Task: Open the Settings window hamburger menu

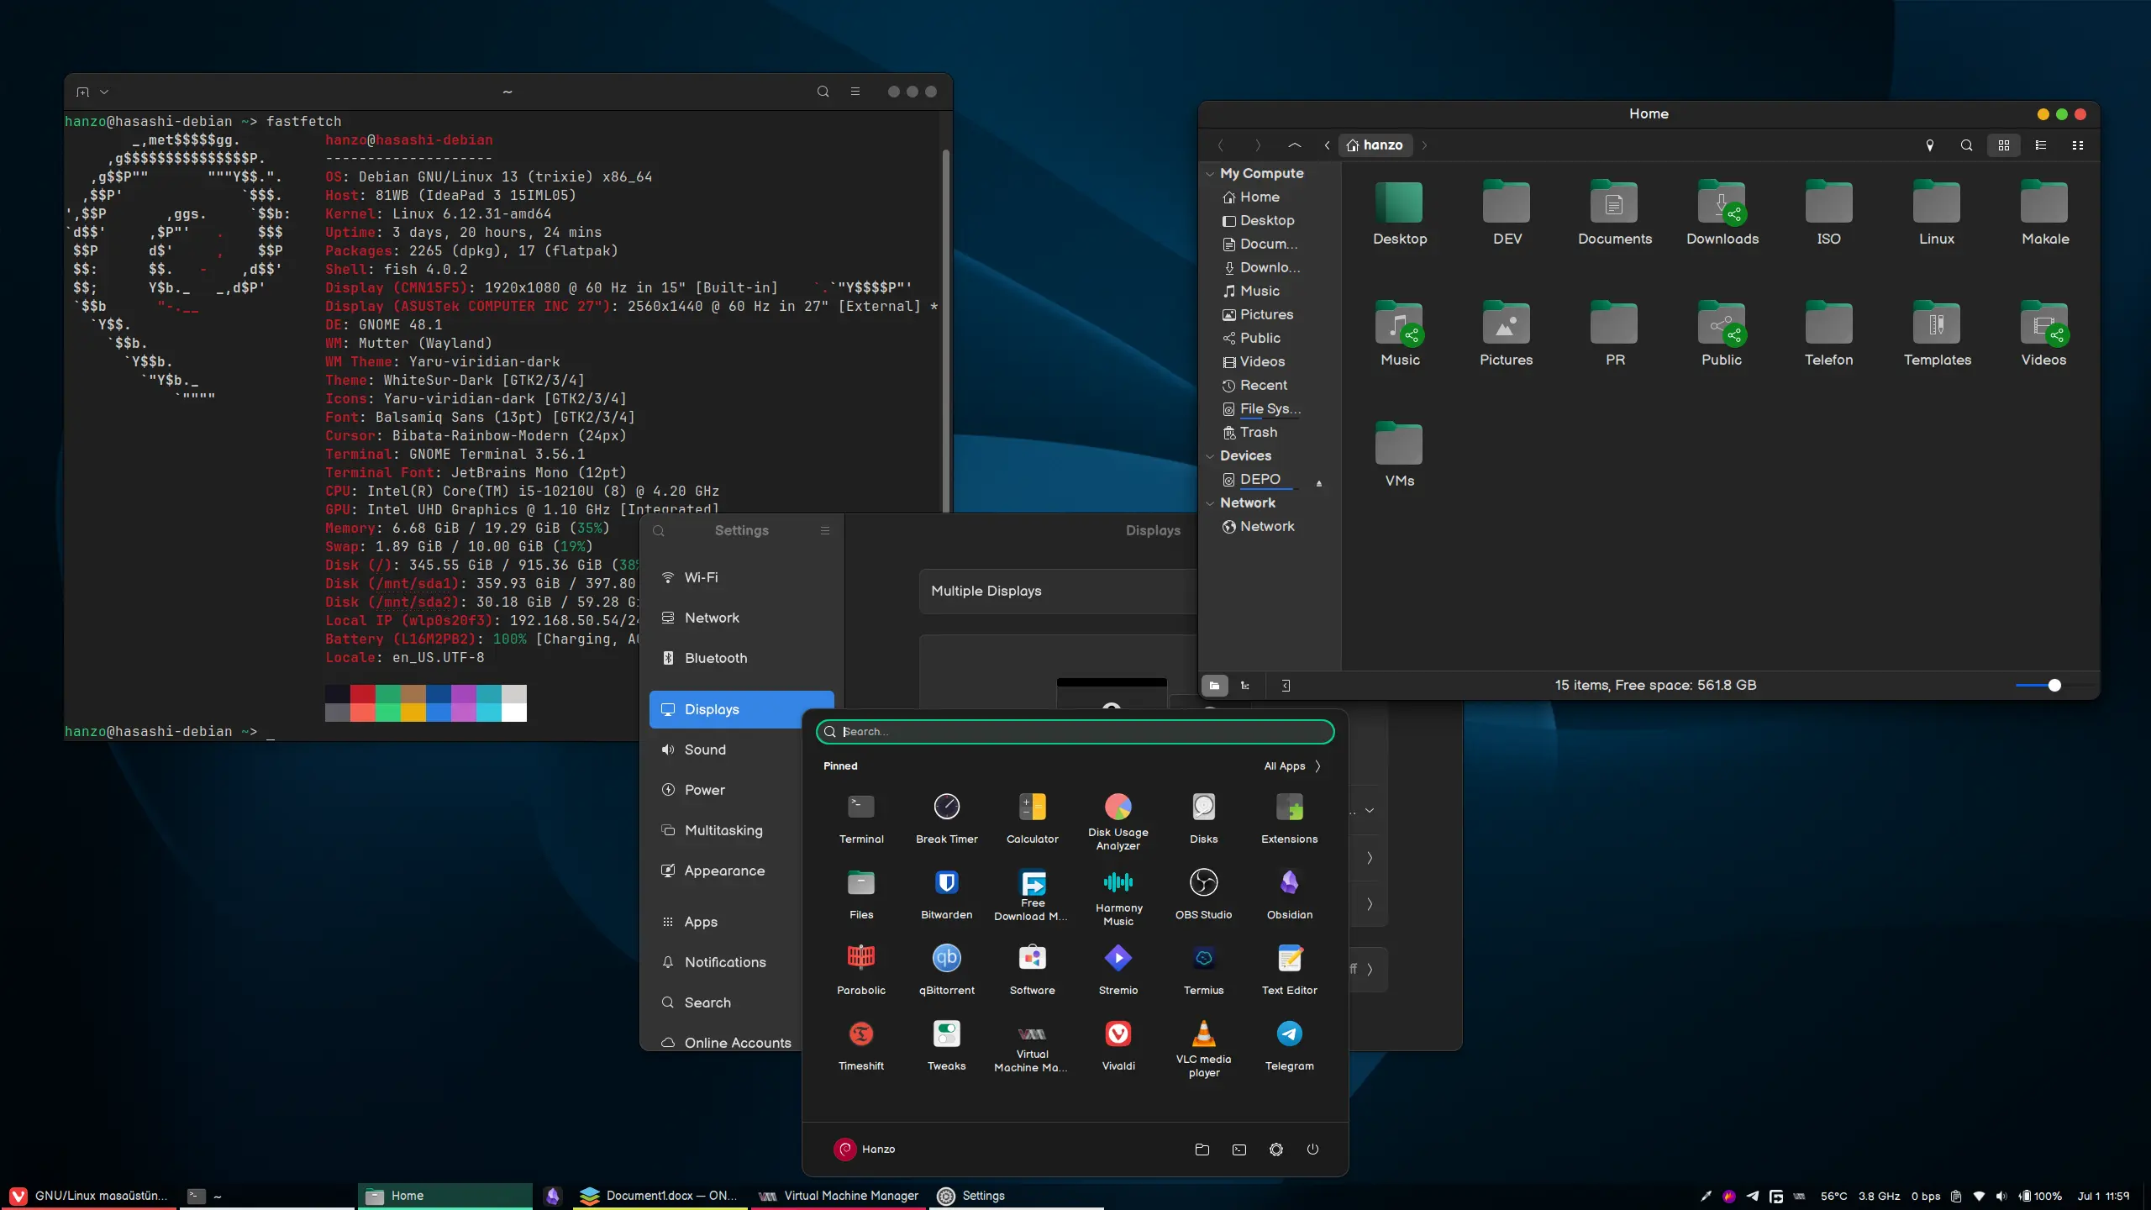Action: click(824, 530)
